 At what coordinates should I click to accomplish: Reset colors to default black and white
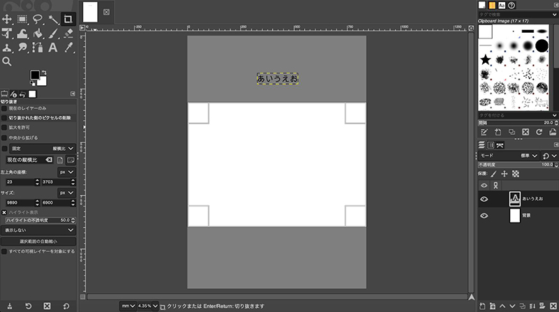click(x=32, y=83)
